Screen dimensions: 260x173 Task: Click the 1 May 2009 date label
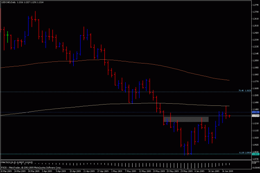click(117, 171)
